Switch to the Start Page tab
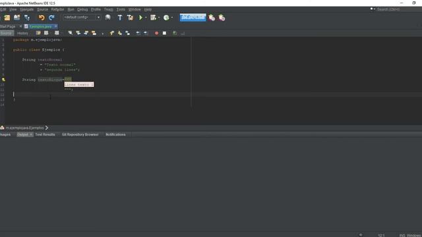This screenshot has height=237, width=422. tap(7, 26)
